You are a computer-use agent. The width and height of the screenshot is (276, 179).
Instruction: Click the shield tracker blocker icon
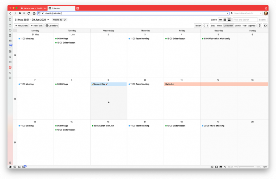coord(39,13)
